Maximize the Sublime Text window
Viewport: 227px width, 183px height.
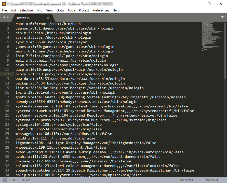pos(209,4)
